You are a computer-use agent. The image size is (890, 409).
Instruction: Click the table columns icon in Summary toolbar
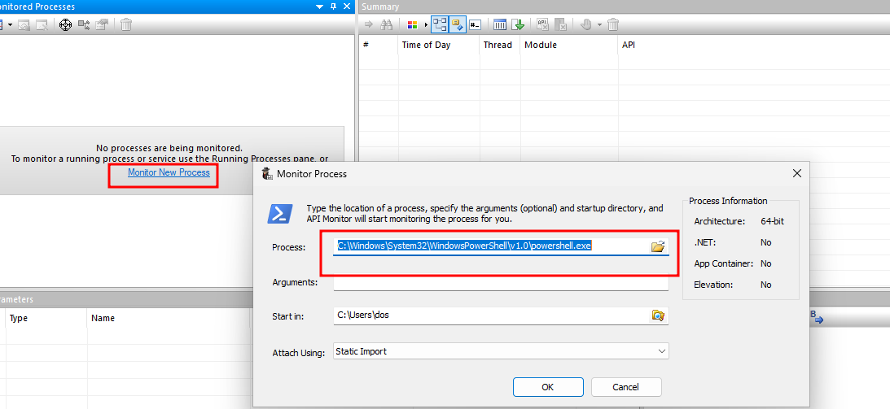(x=500, y=25)
